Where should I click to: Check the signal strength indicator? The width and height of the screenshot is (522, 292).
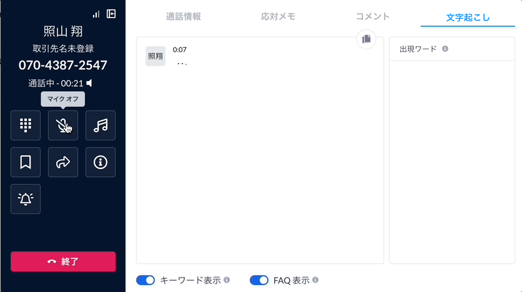(x=96, y=14)
